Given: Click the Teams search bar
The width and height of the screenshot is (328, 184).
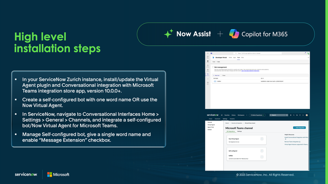Looking at the screenshot, I should (258, 53).
